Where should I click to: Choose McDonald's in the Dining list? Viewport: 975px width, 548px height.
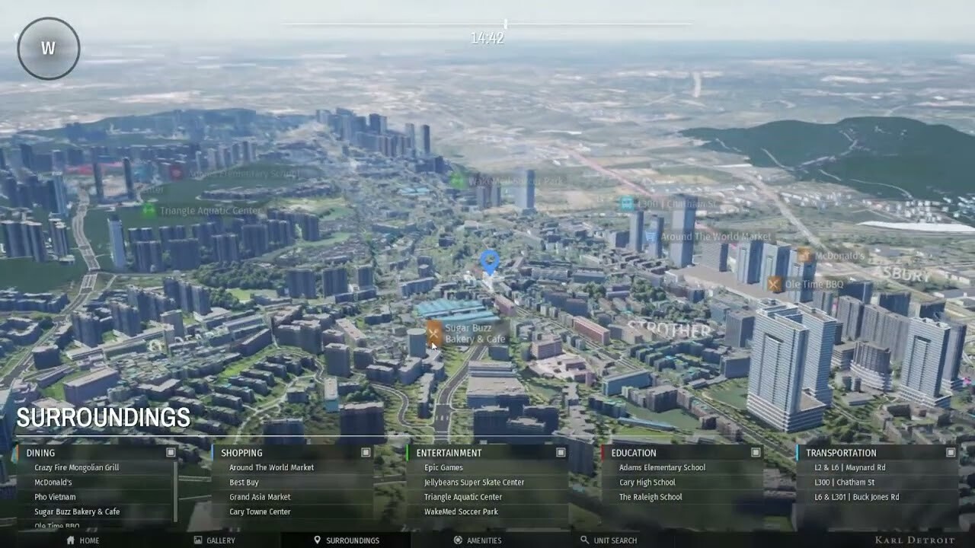[x=53, y=483]
